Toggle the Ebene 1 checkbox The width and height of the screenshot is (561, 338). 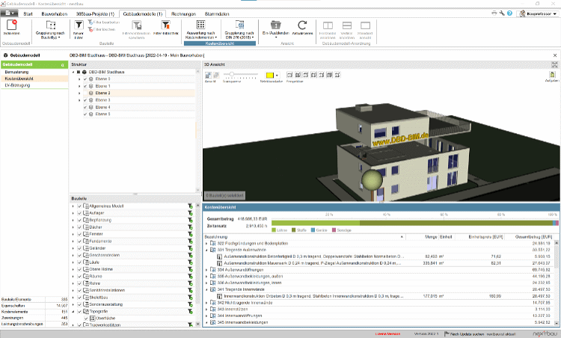85,86
